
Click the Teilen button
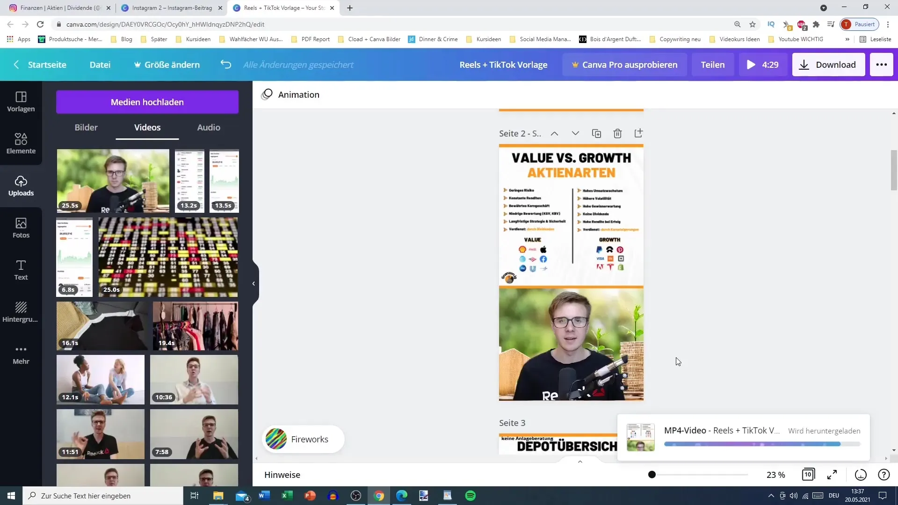pos(713,65)
